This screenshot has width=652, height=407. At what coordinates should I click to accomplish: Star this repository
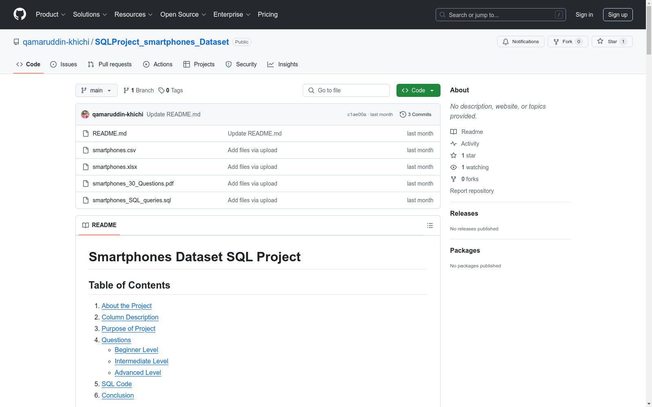pos(612,42)
